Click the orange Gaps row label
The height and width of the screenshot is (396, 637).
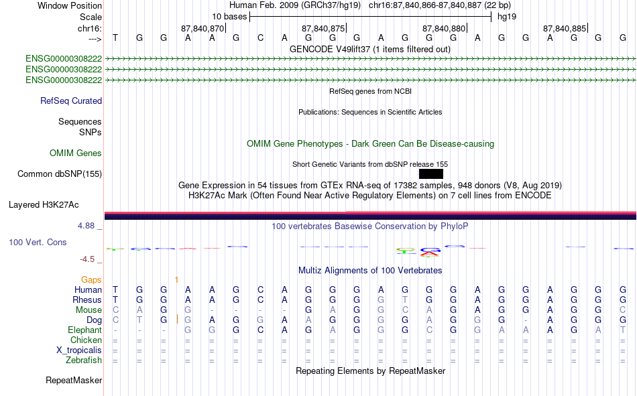click(91, 280)
